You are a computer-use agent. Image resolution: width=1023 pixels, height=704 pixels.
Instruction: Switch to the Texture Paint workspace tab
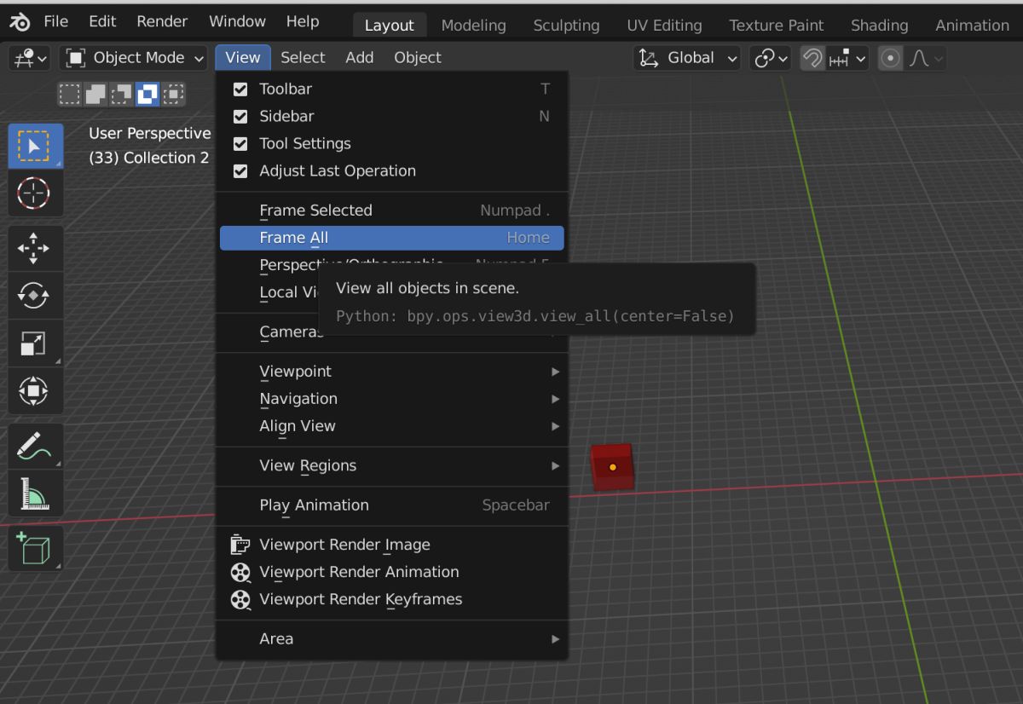tap(777, 25)
